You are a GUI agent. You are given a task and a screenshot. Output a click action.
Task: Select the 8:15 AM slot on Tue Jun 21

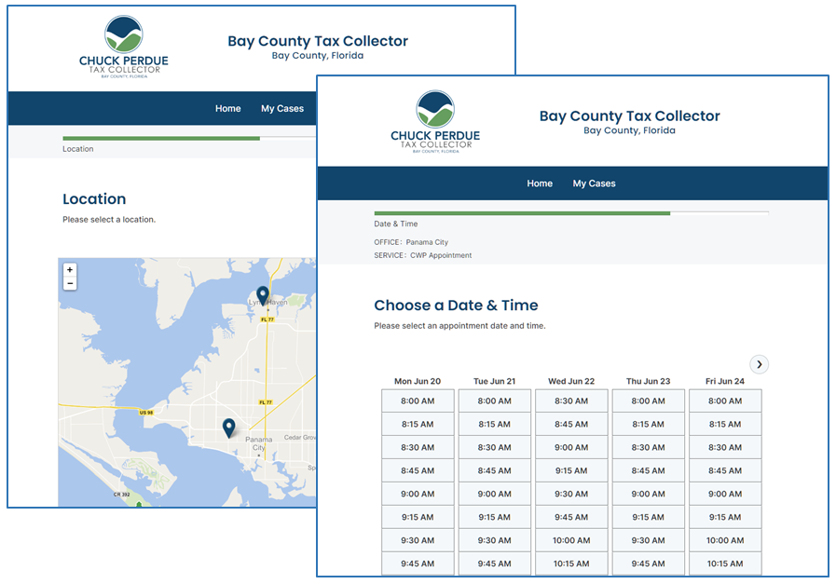[495, 424]
